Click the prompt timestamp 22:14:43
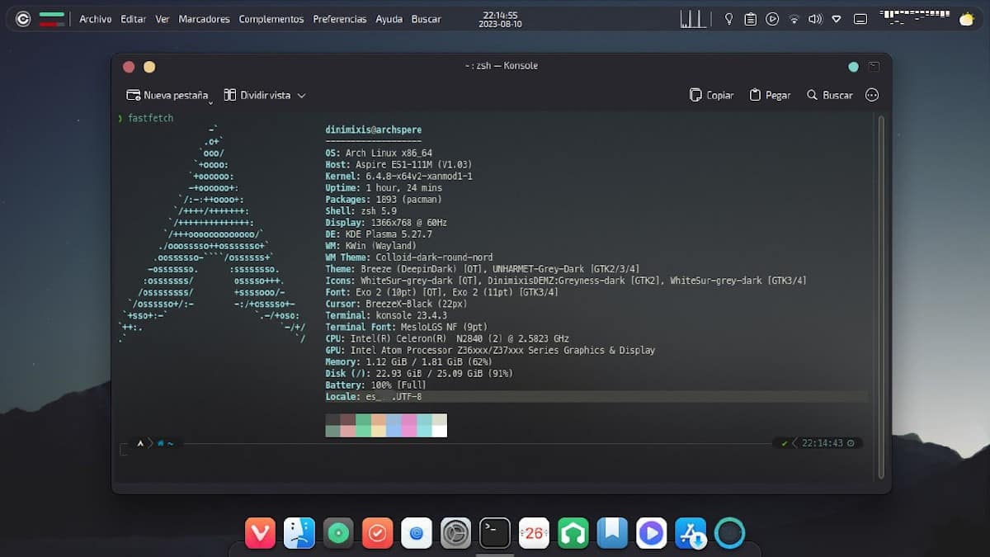The height and width of the screenshot is (557, 990). pyautogui.click(x=821, y=443)
